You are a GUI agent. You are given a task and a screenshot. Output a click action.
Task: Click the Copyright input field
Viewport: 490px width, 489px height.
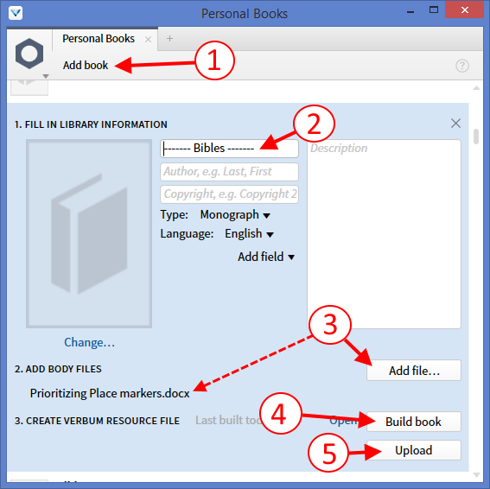pos(229,194)
